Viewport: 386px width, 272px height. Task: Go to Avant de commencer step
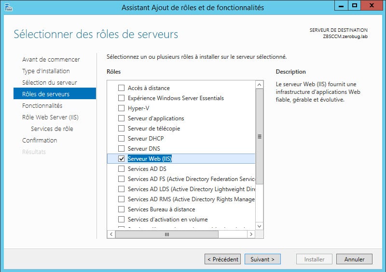pos(51,60)
